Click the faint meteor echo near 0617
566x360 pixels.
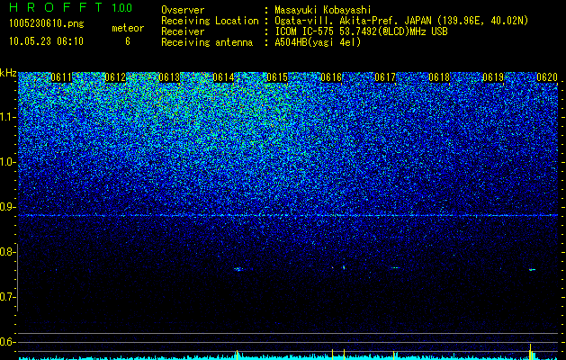click(x=395, y=268)
